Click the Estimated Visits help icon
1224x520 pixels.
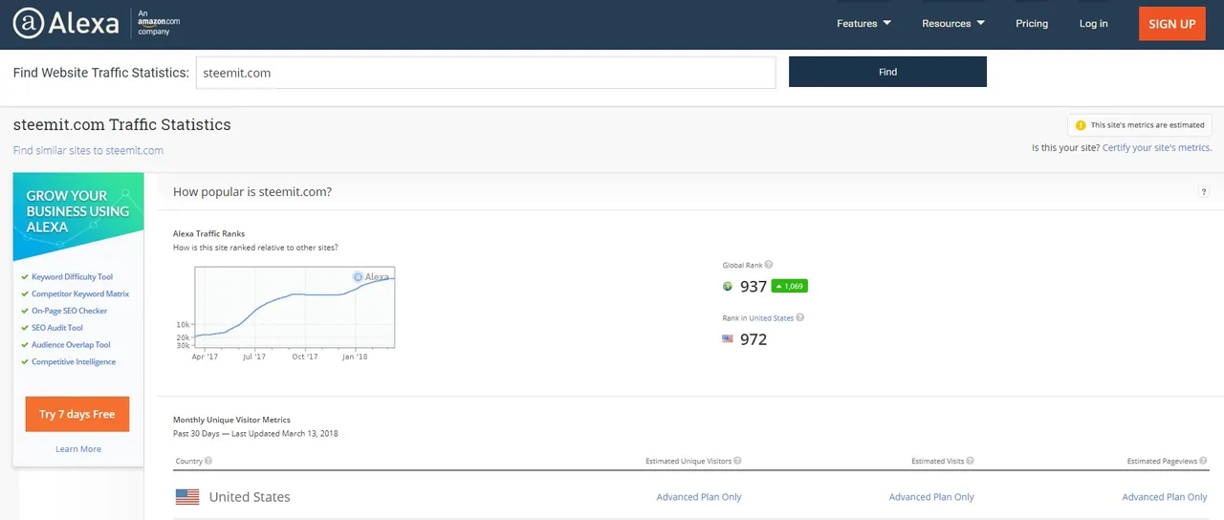point(971,461)
